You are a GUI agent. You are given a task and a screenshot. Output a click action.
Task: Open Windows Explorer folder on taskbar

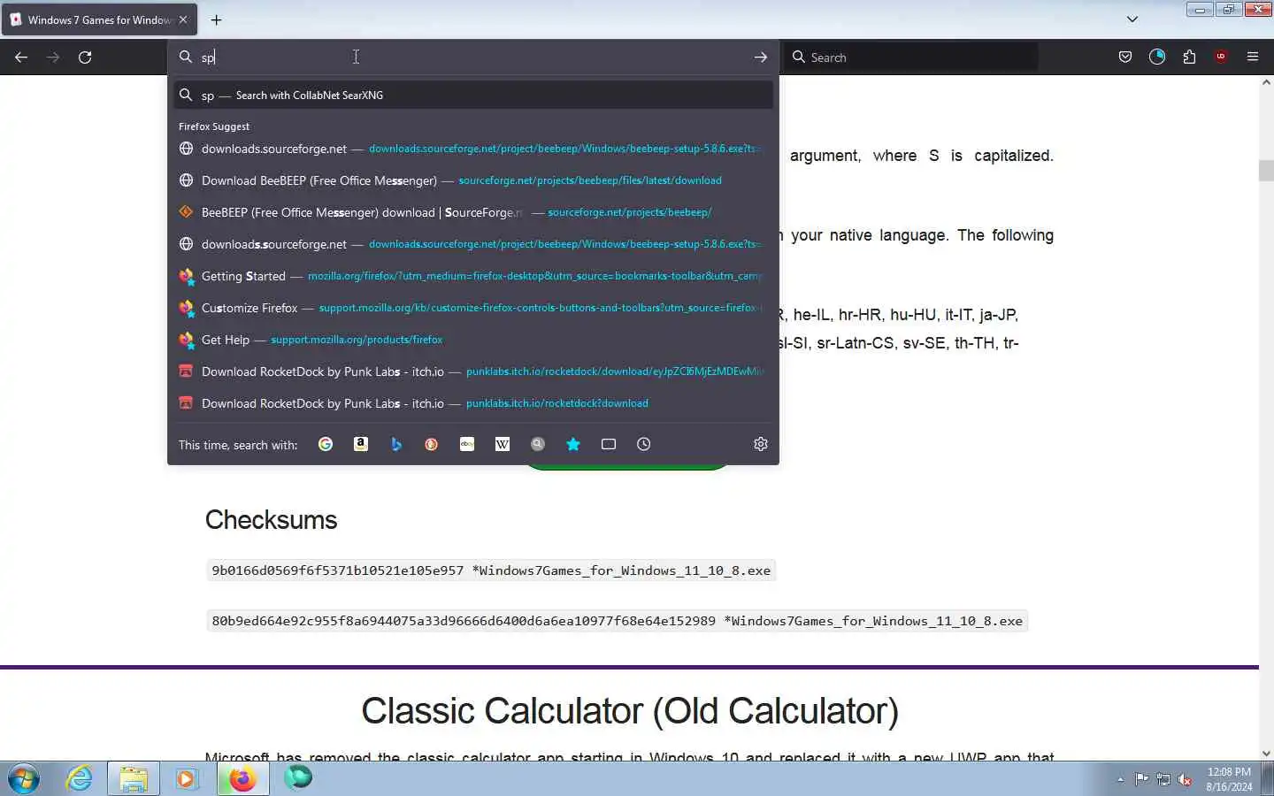click(x=134, y=778)
